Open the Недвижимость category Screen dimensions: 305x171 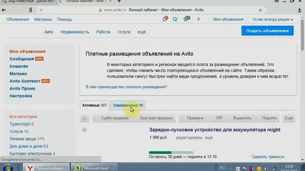75,32
